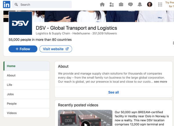Open the Messaging chat icon
The height and width of the screenshot is (126, 174).
130,5
